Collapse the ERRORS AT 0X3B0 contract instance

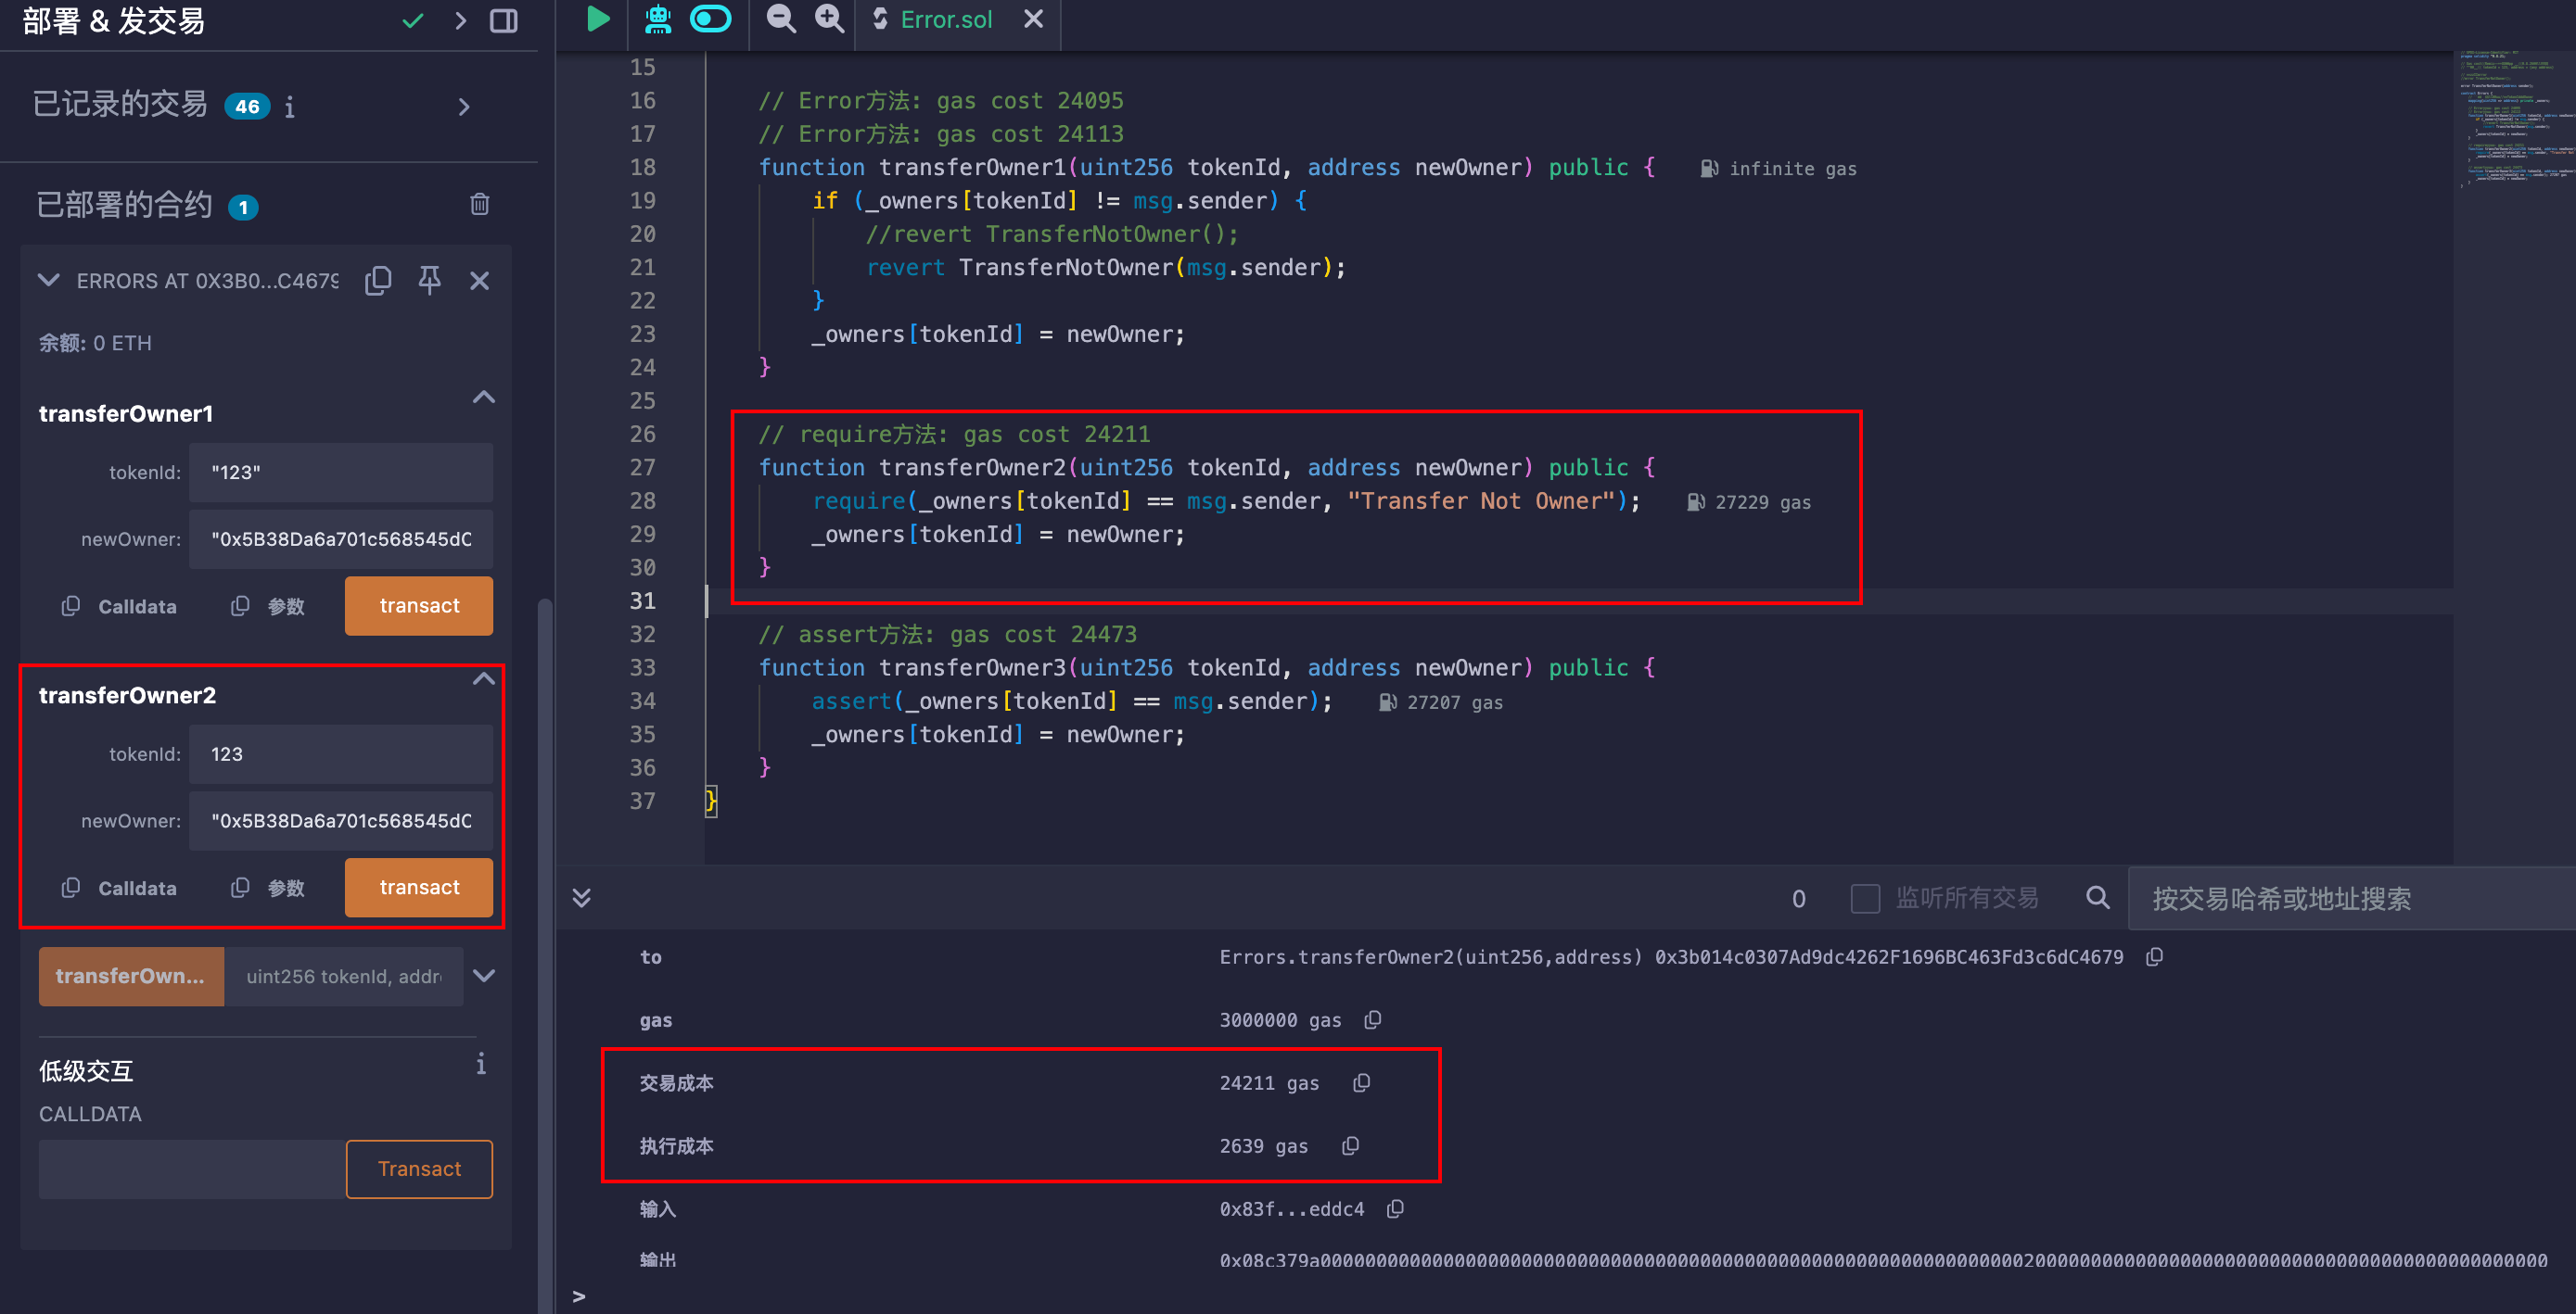tap(48, 281)
